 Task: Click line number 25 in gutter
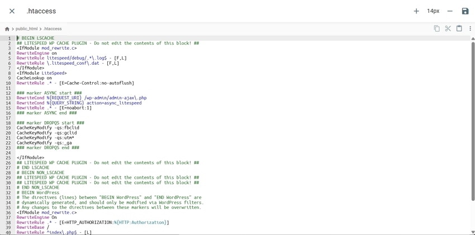(x=8, y=157)
